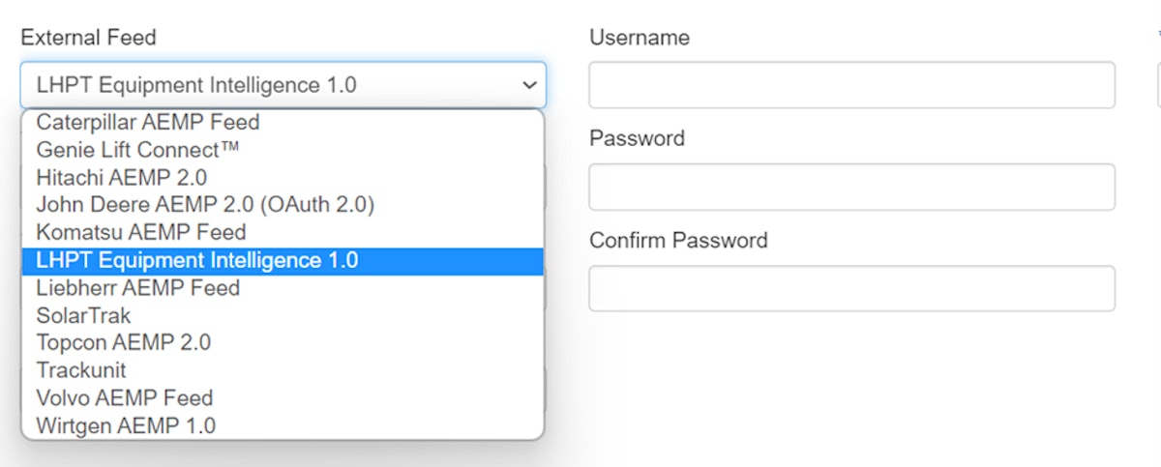Click the Confirm Password label text
This screenshot has width=1161, height=467.
[678, 240]
